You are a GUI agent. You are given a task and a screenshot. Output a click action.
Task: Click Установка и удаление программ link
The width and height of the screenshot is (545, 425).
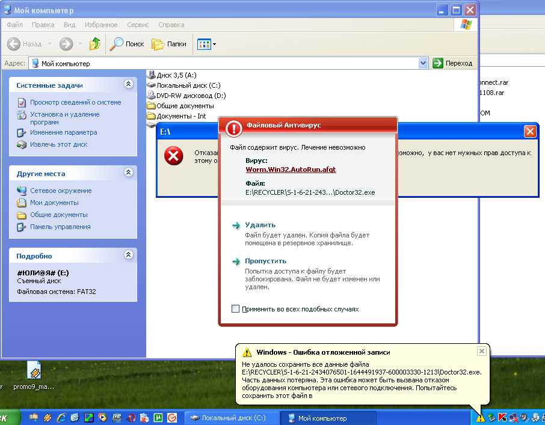coord(64,118)
